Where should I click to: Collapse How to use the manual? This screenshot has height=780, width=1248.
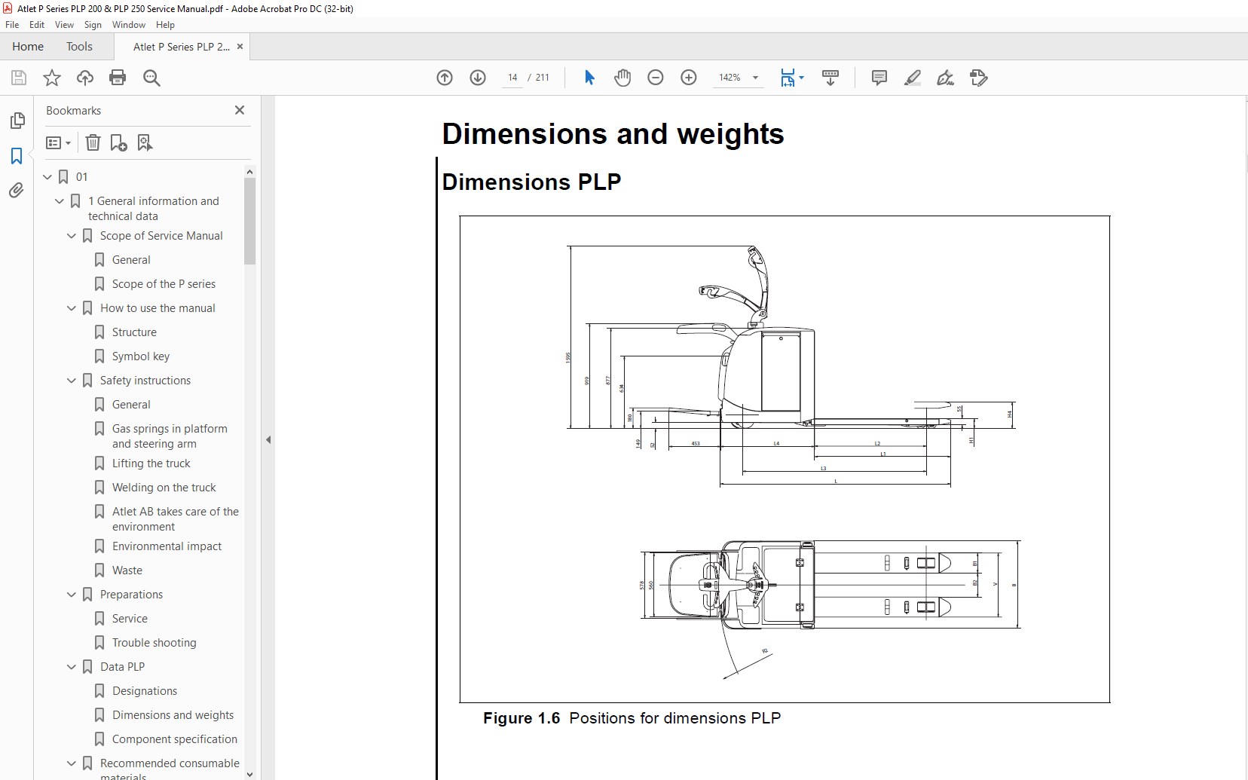click(x=72, y=308)
